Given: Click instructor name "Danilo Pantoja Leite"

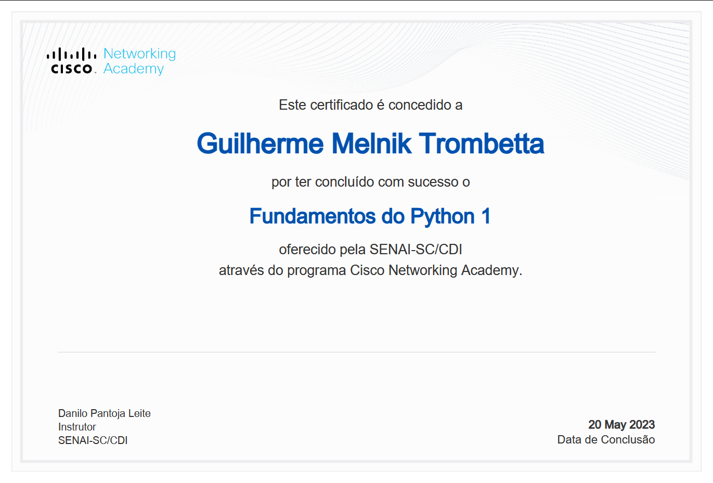Looking at the screenshot, I should [x=104, y=413].
